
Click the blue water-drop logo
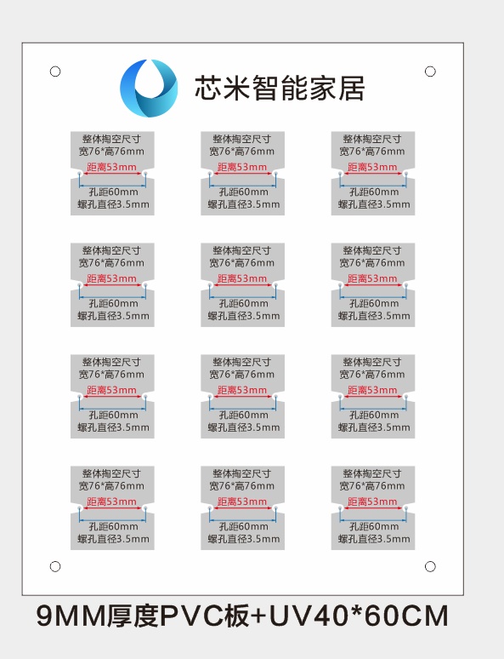click(x=149, y=89)
